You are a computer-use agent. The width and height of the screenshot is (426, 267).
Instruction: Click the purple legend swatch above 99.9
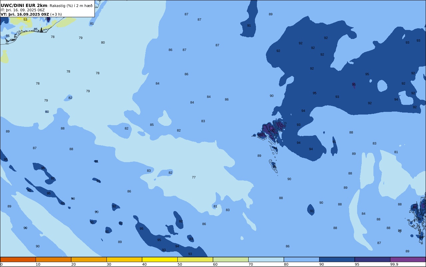(408, 259)
